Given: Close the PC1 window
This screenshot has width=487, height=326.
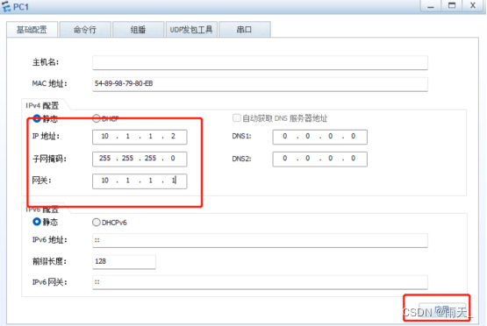Looking at the screenshot, I should (x=473, y=6).
